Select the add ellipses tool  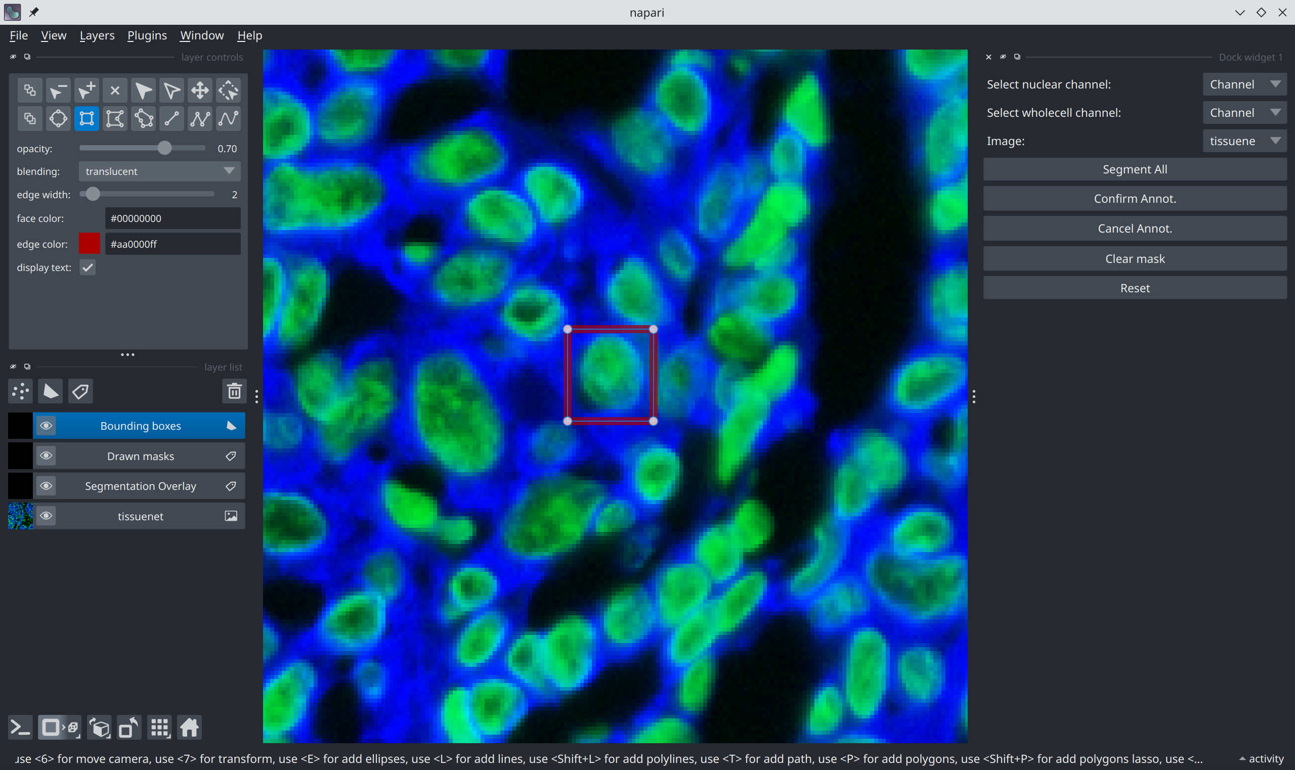tap(58, 119)
